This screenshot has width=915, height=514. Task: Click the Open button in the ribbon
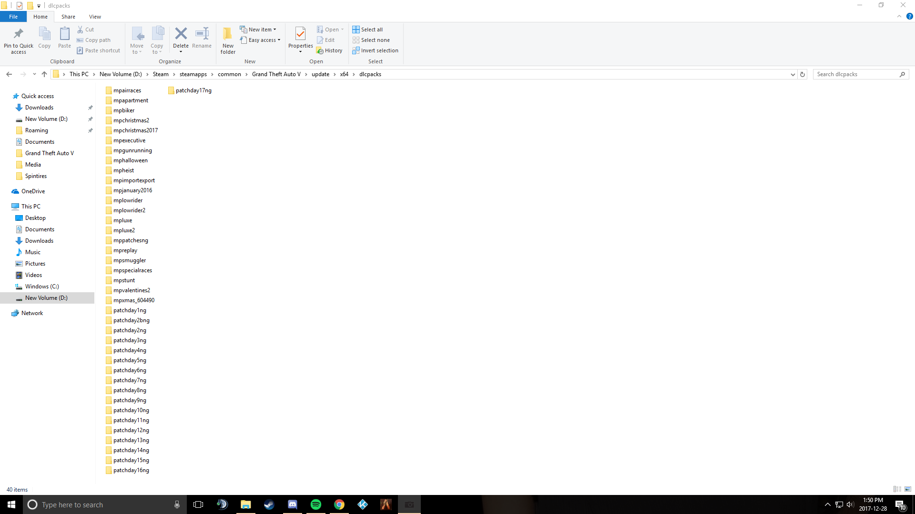[330, 30]
